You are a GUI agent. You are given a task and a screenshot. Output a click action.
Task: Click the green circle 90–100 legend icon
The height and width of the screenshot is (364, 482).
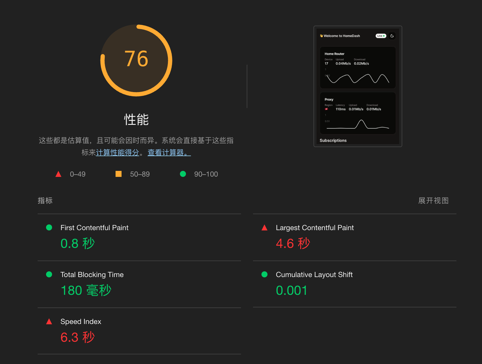pos(183,174)
